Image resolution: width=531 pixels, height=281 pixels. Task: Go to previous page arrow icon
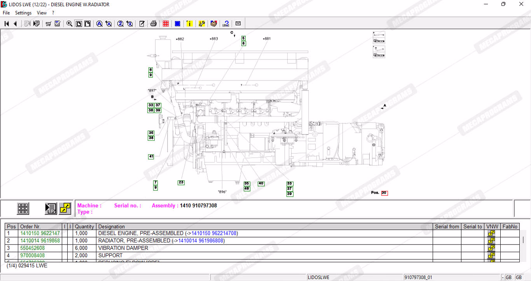click(x=15, y=24)
